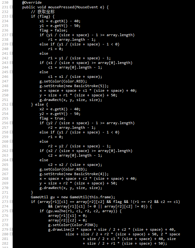Collapse fold marker at line 264
195x248 pixels.
pos(11,160)
